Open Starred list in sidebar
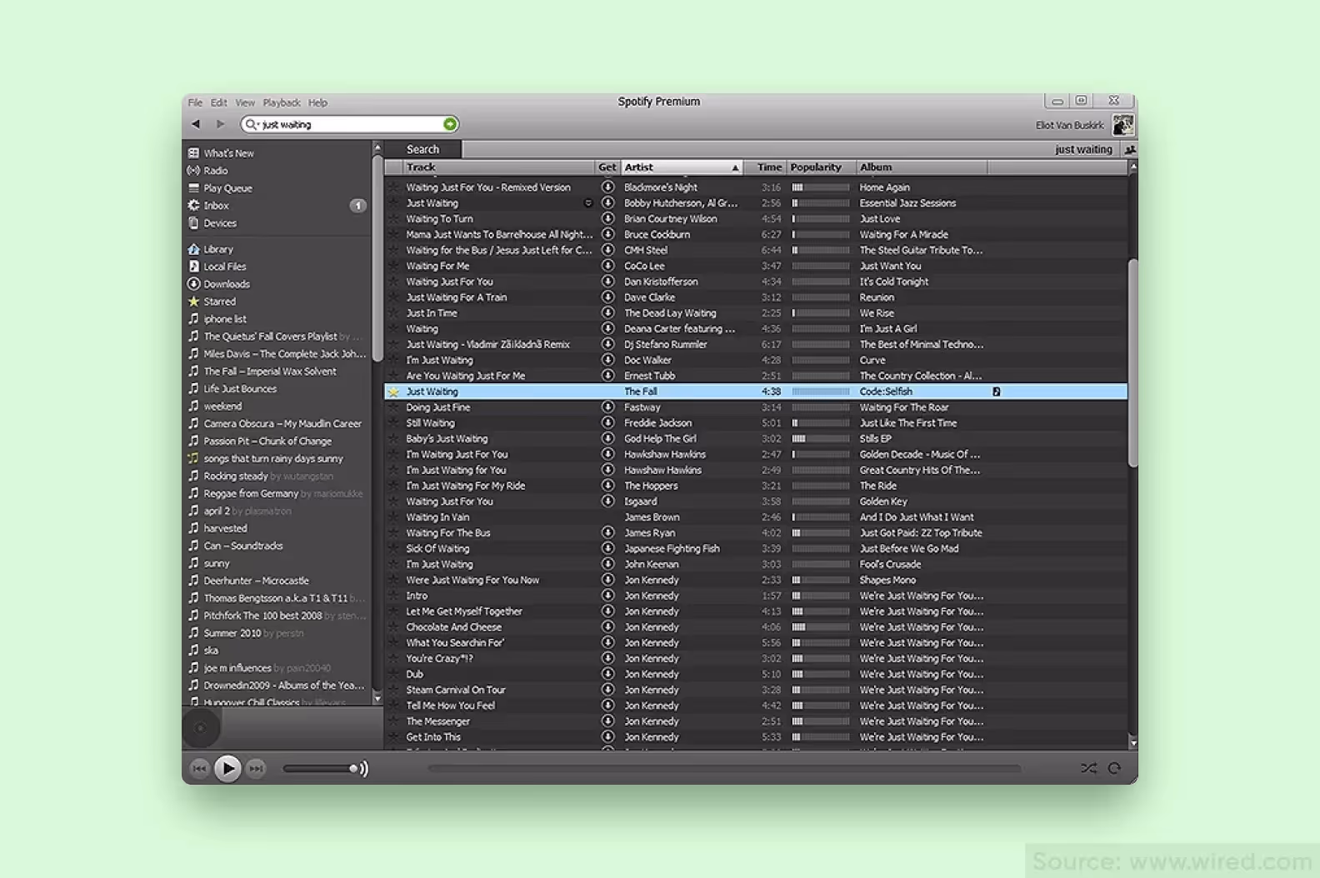 [x=219, y=302]
